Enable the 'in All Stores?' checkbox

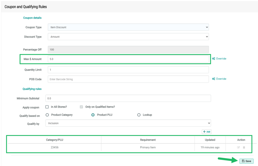pyautogui.click(x=47, y=107)
